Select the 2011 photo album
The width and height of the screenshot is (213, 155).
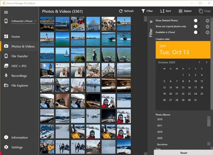pyautogui.click(x=160, y=126)
